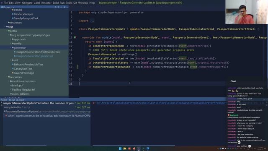Expand the config folder
The width and height of the screenshot is (268, 151).
coord(11,44)
